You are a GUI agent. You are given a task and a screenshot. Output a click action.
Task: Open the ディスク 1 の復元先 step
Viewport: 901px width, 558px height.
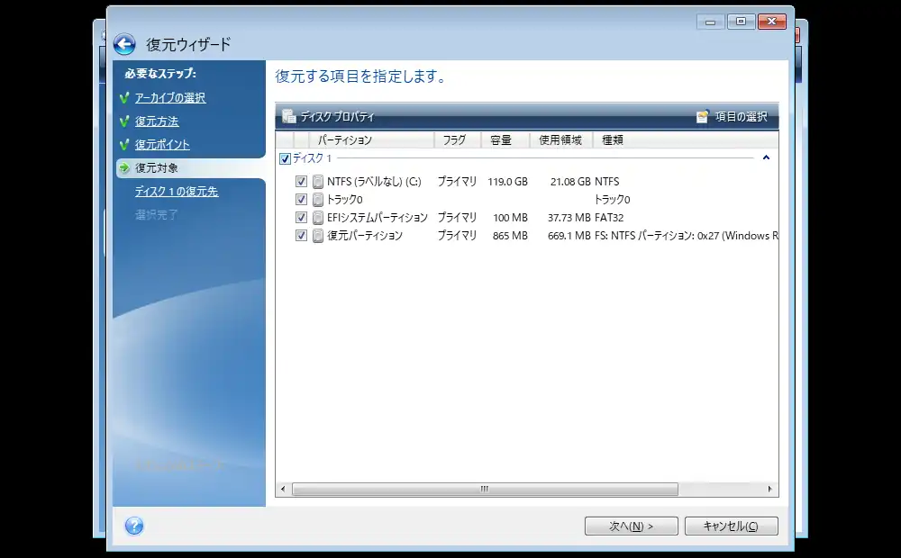pos(177,192)
